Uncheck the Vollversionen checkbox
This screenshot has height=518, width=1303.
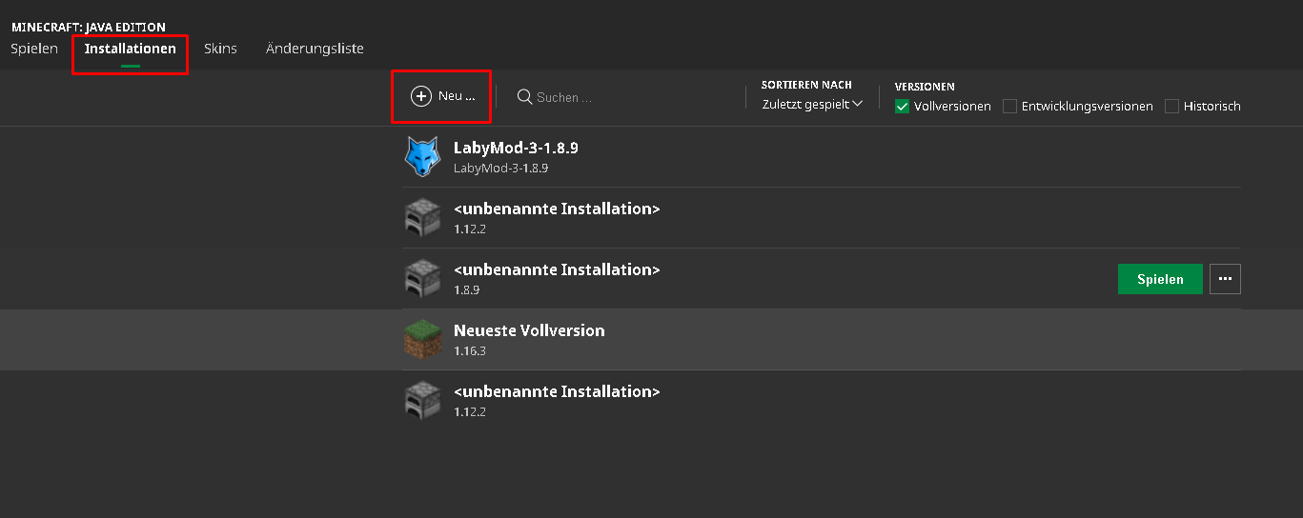[x=902, y=107]
